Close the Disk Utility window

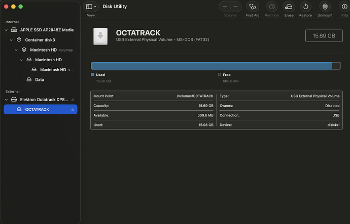6,7
